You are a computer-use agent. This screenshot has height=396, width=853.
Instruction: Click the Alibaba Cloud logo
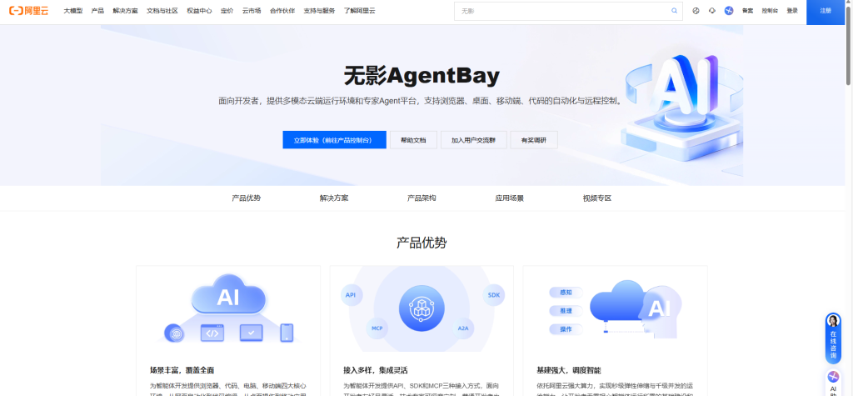[28, 10]
